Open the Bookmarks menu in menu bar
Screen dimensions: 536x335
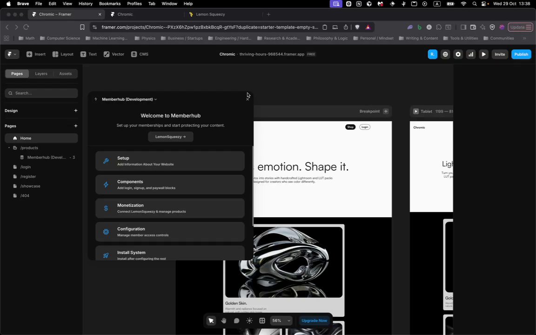pos(110,4)
